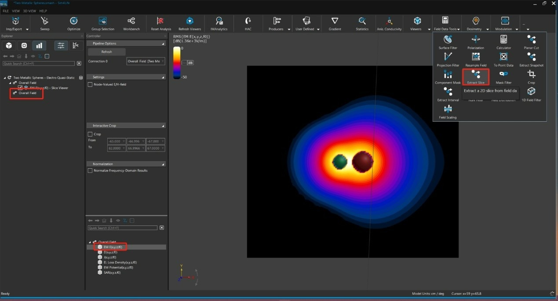Enable the Node-Valued E/H-field checkbox

click(x=91, y=84)
